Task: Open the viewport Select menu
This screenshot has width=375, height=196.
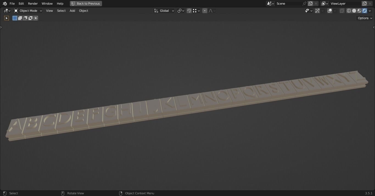Action: pos(61,11)
